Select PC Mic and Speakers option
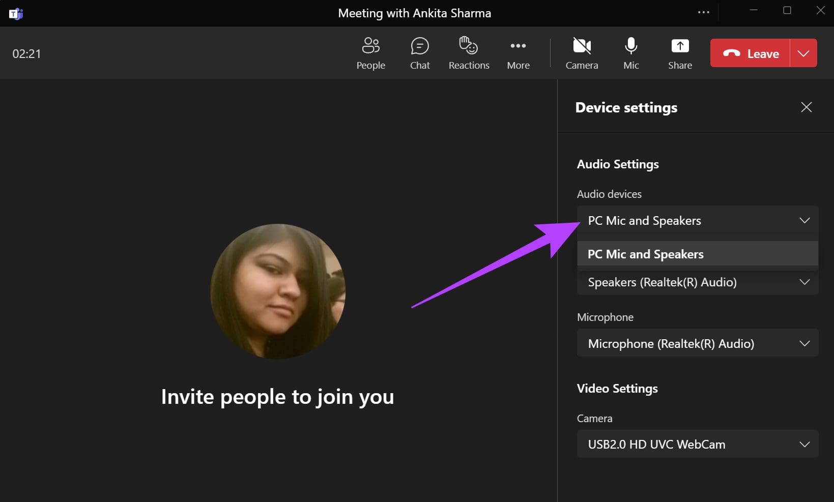The image size is (834, 502). tap(698, 254)
